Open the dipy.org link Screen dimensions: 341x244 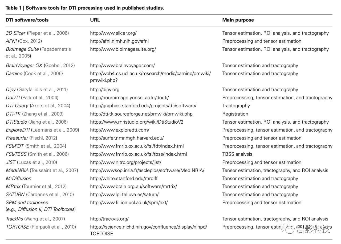tap(105, 90)
